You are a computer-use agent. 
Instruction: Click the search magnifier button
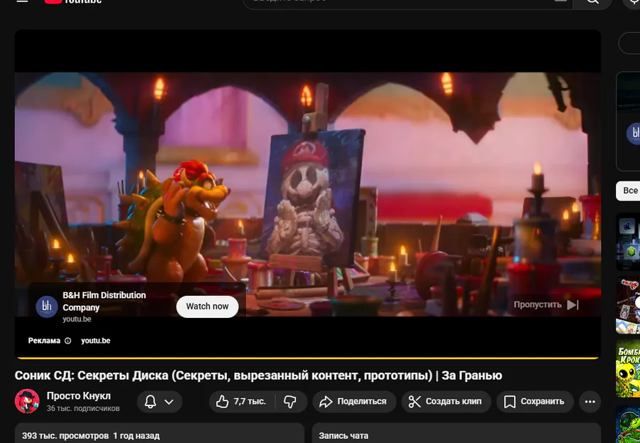tap(592, 2)
